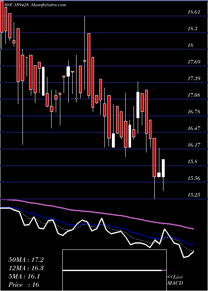Click the 50MA : 17.2 readout

pos(26,260)
